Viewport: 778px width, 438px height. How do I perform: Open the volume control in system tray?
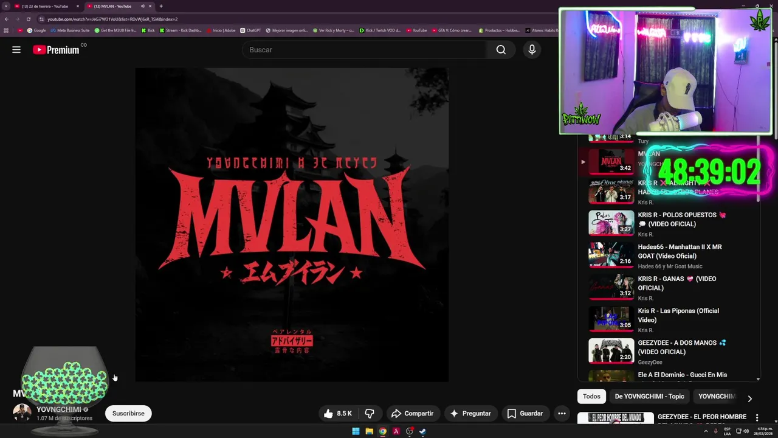[746, 431]
